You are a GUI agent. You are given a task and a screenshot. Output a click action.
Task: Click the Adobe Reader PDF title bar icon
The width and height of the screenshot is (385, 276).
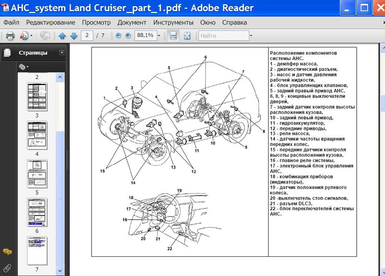point(5,7)
